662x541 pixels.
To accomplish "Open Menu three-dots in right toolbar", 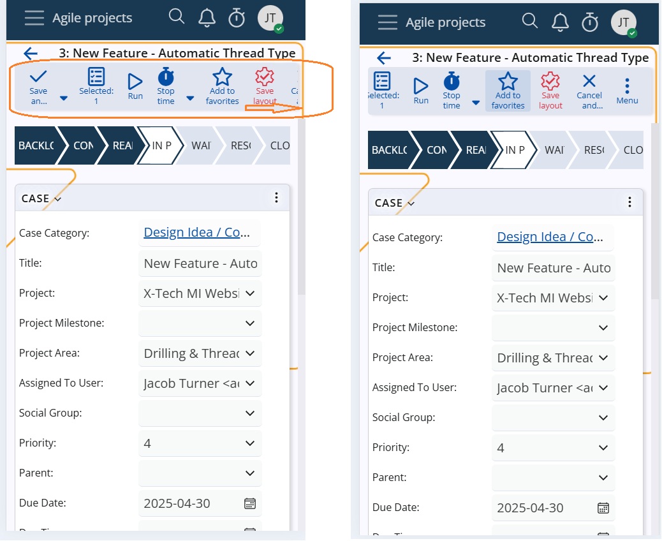I will (x=627, y=91).
